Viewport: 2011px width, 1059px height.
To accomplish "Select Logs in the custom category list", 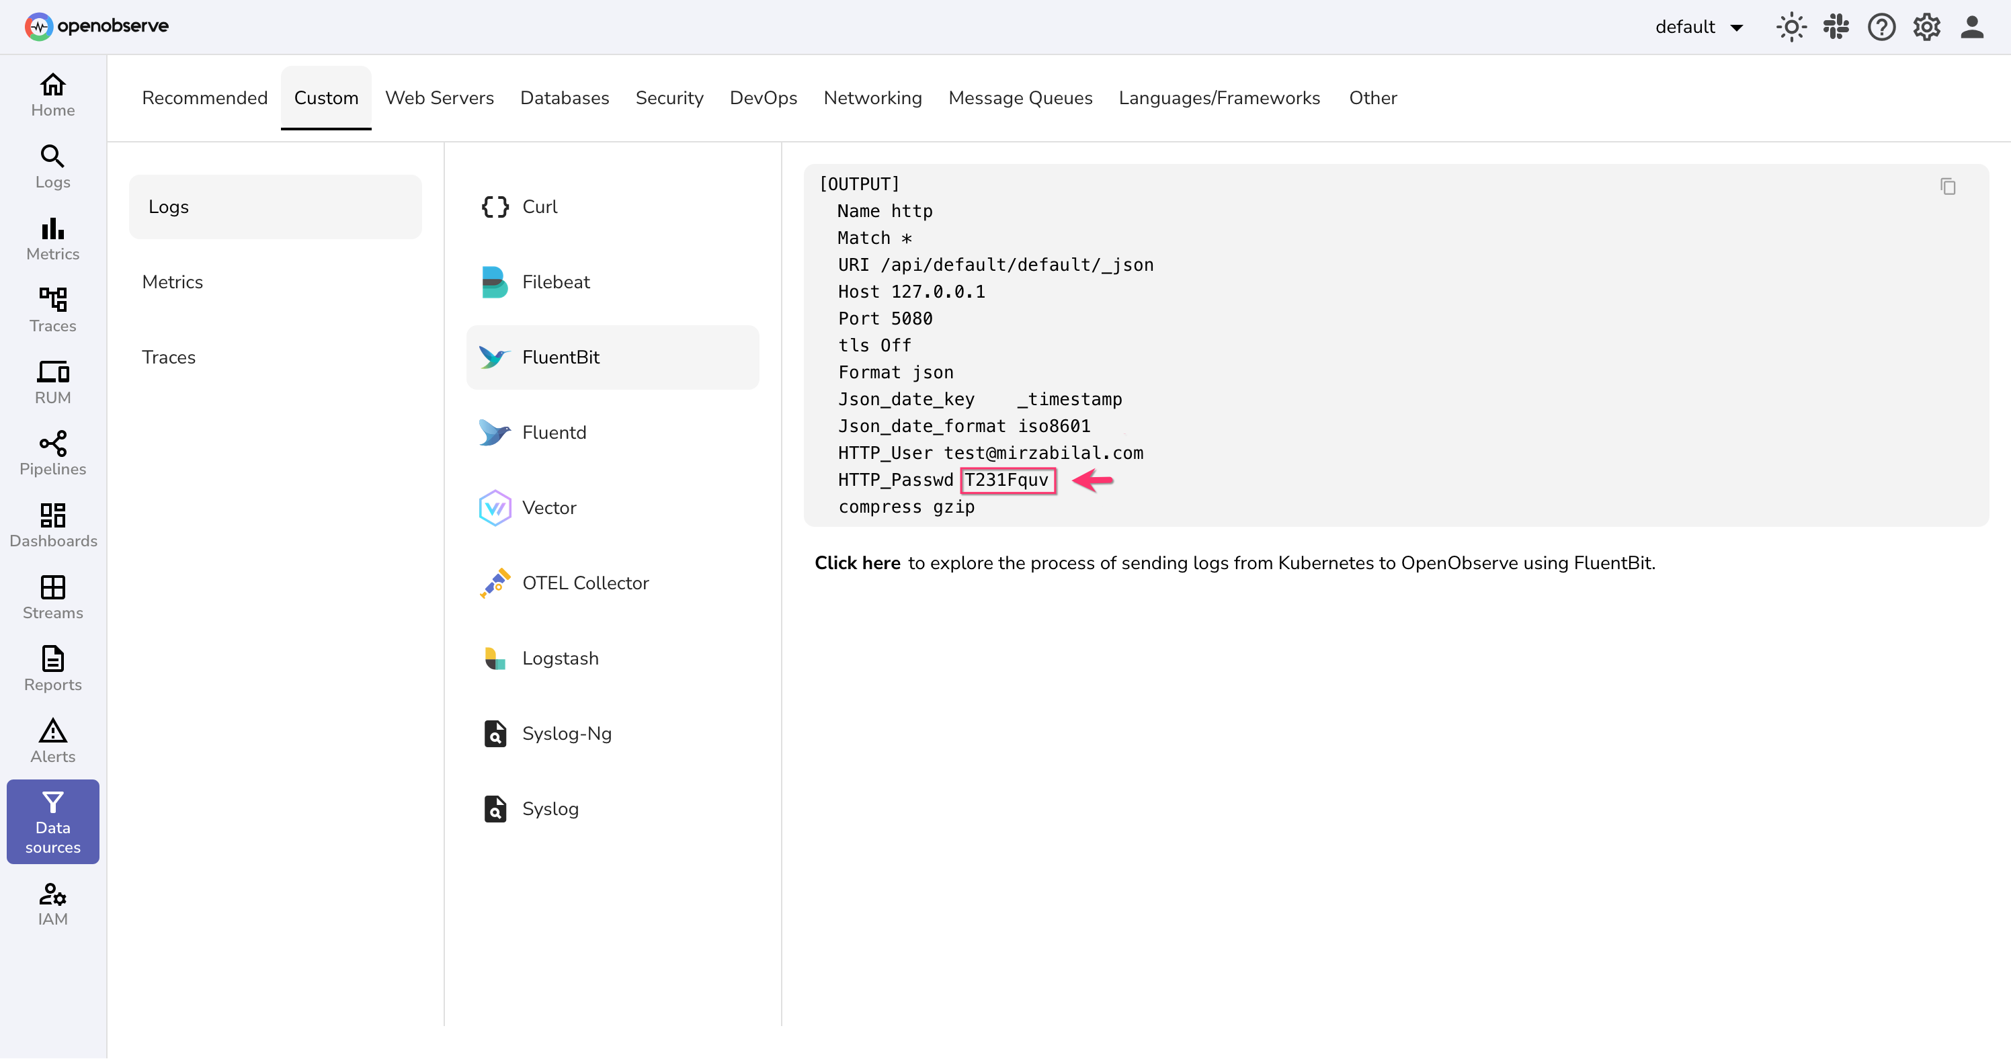I will 275,207.
